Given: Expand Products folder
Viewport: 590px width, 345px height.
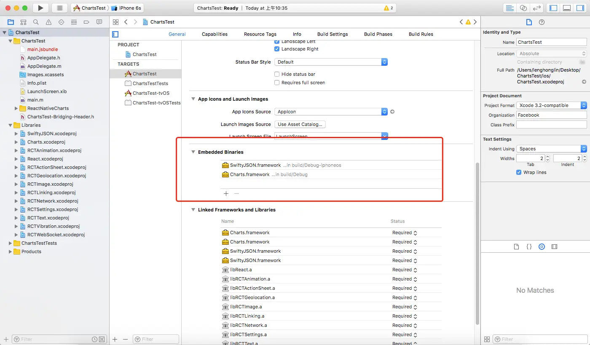Looking at the screenshot, I should tap(11, 251).
